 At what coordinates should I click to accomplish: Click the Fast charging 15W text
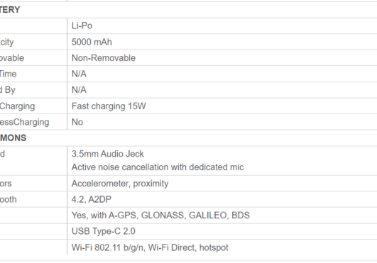(x=109, y=106)
